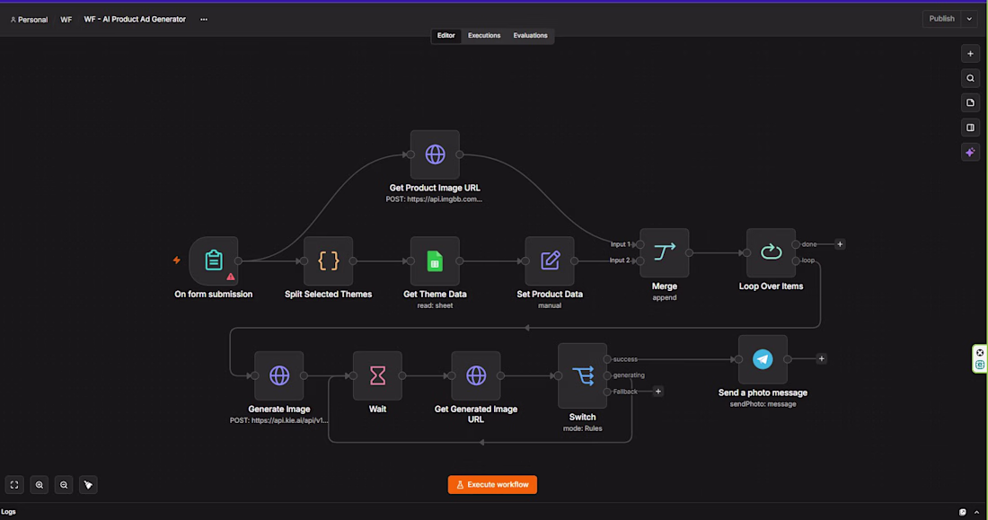
Task: Fit the workflow view to screen
Action: 14,485
